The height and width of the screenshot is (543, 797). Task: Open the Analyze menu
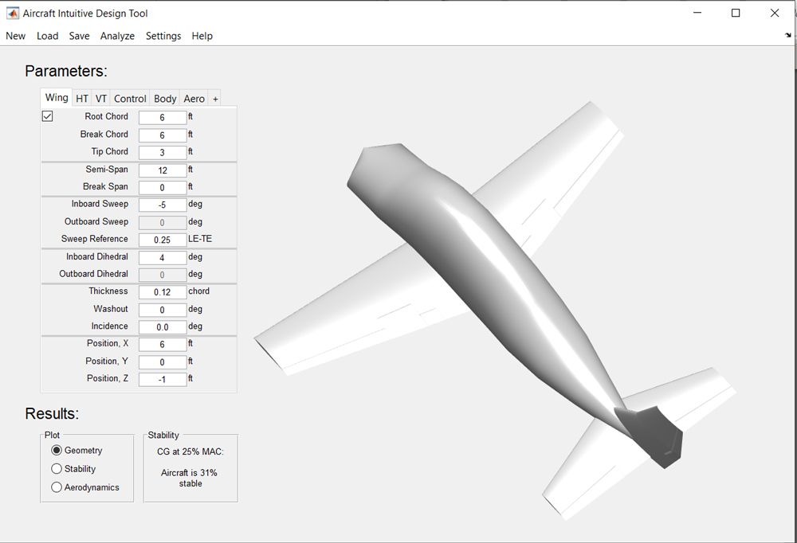[117, 36]
